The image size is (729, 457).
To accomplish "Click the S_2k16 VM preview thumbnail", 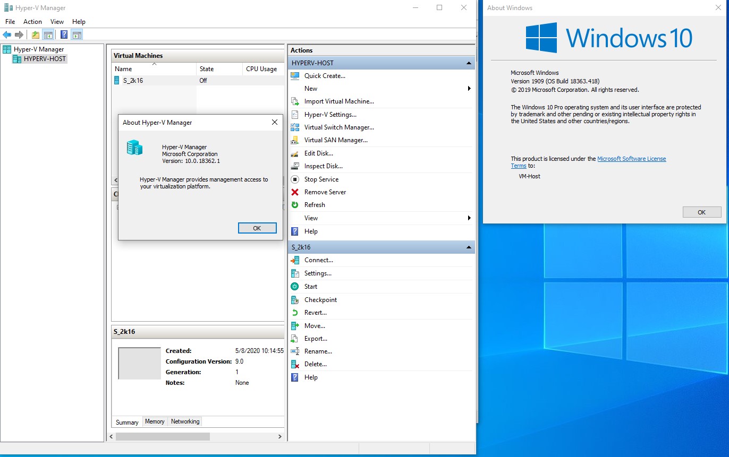I will [x=139, y=364].
